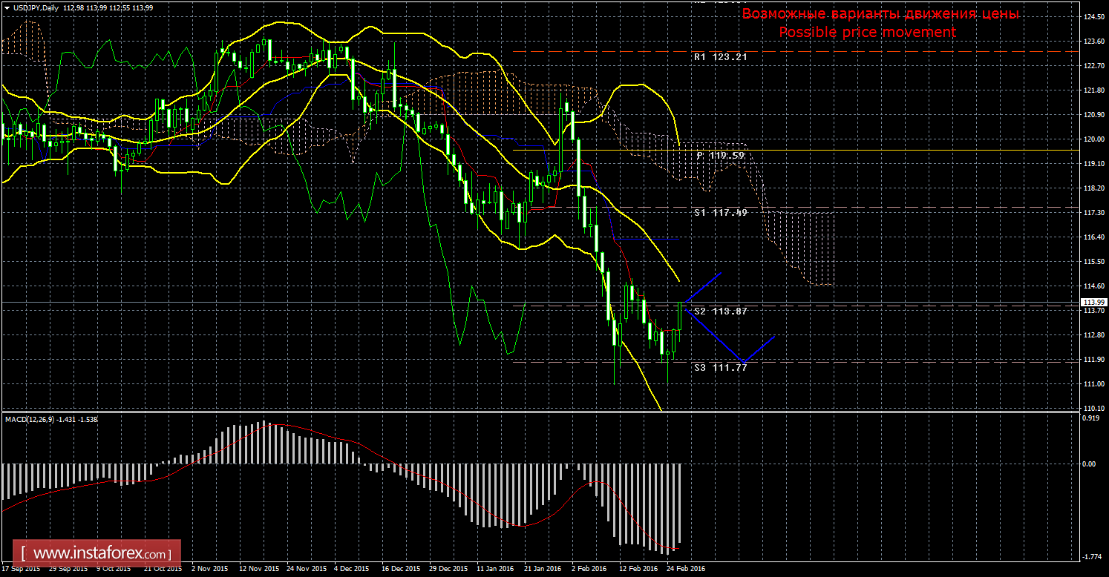
Task: Click the 2 Feb 2016 date label
Action: (x=589, y=569)
